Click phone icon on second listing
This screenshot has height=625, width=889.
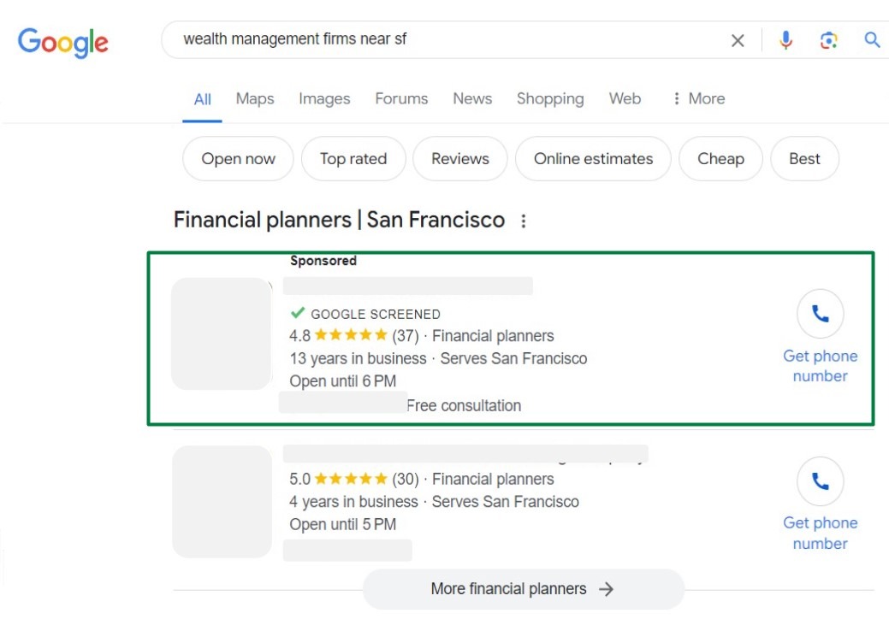point(820,481)
